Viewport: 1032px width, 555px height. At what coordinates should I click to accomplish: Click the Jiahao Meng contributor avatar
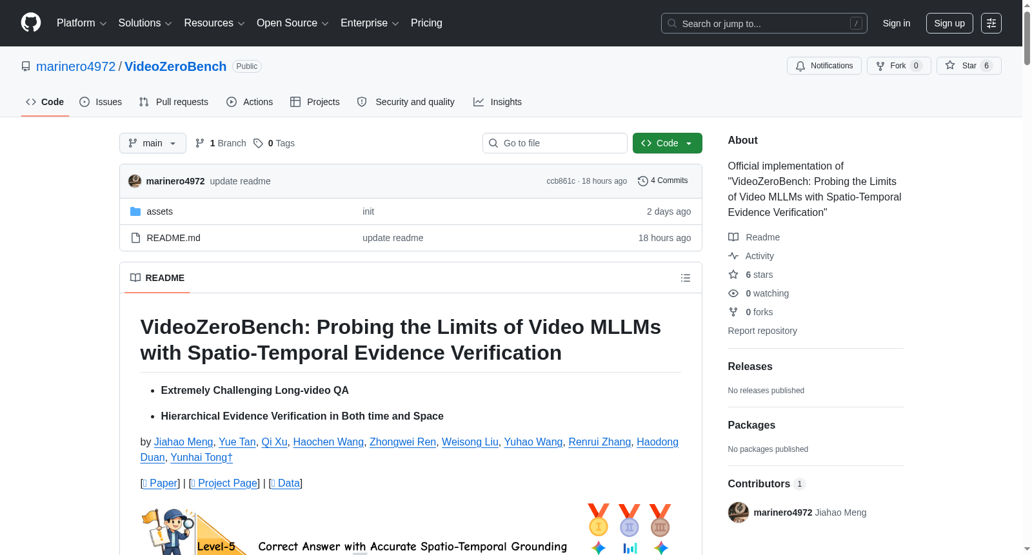pos(739,512)
